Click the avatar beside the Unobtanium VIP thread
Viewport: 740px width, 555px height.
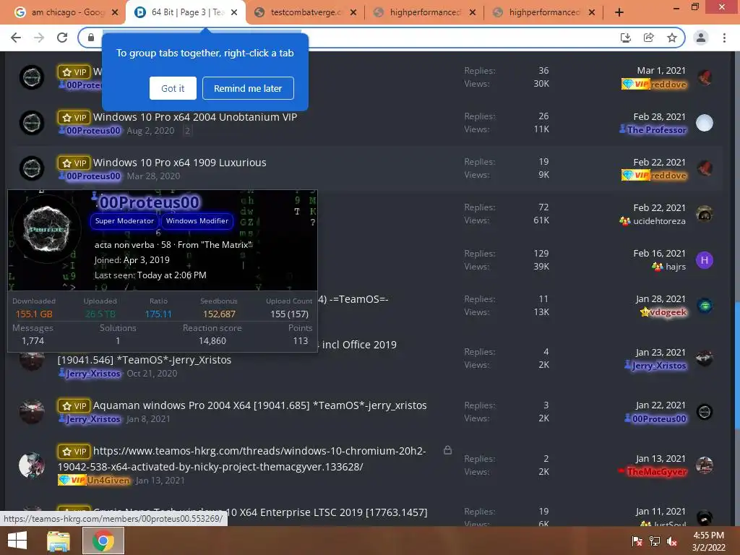click(32, 123)
